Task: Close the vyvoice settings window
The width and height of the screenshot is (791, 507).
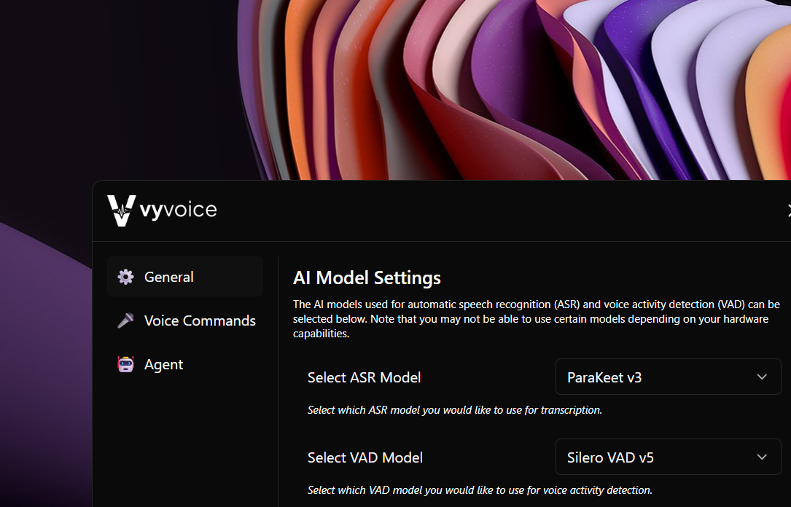Action: pos(788,211)
